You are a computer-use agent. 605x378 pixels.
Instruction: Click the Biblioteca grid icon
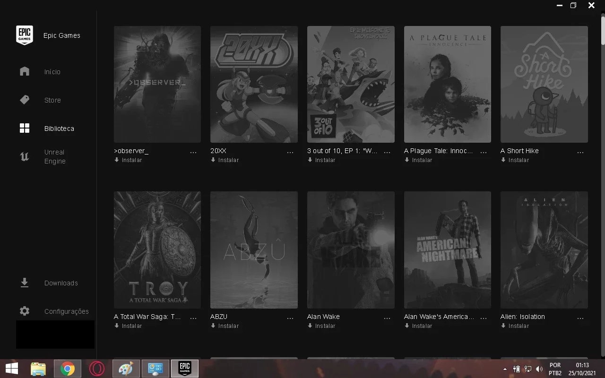pos(25,128)
